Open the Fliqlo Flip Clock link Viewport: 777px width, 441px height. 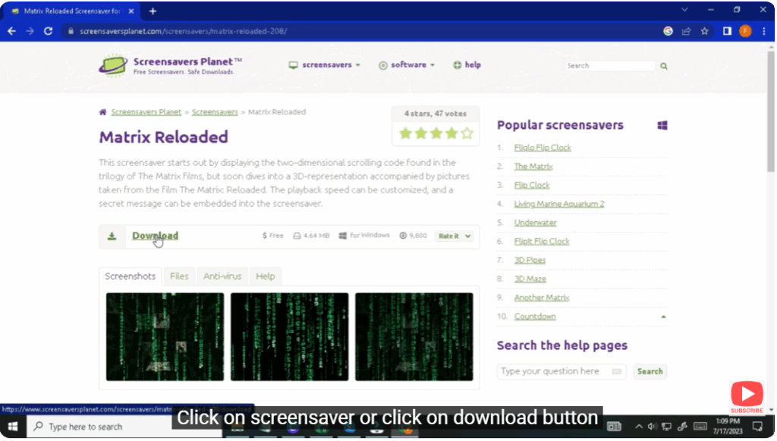(x=543, y=148)
